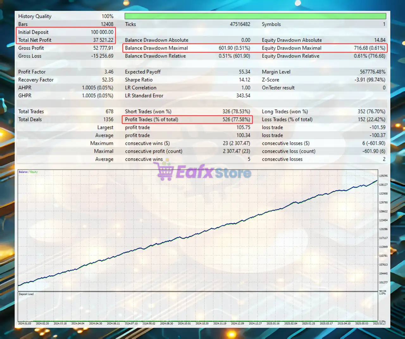405x339 pixels.
Task: Click the Profit Factor value 3.46
Action: click(109, 72)
